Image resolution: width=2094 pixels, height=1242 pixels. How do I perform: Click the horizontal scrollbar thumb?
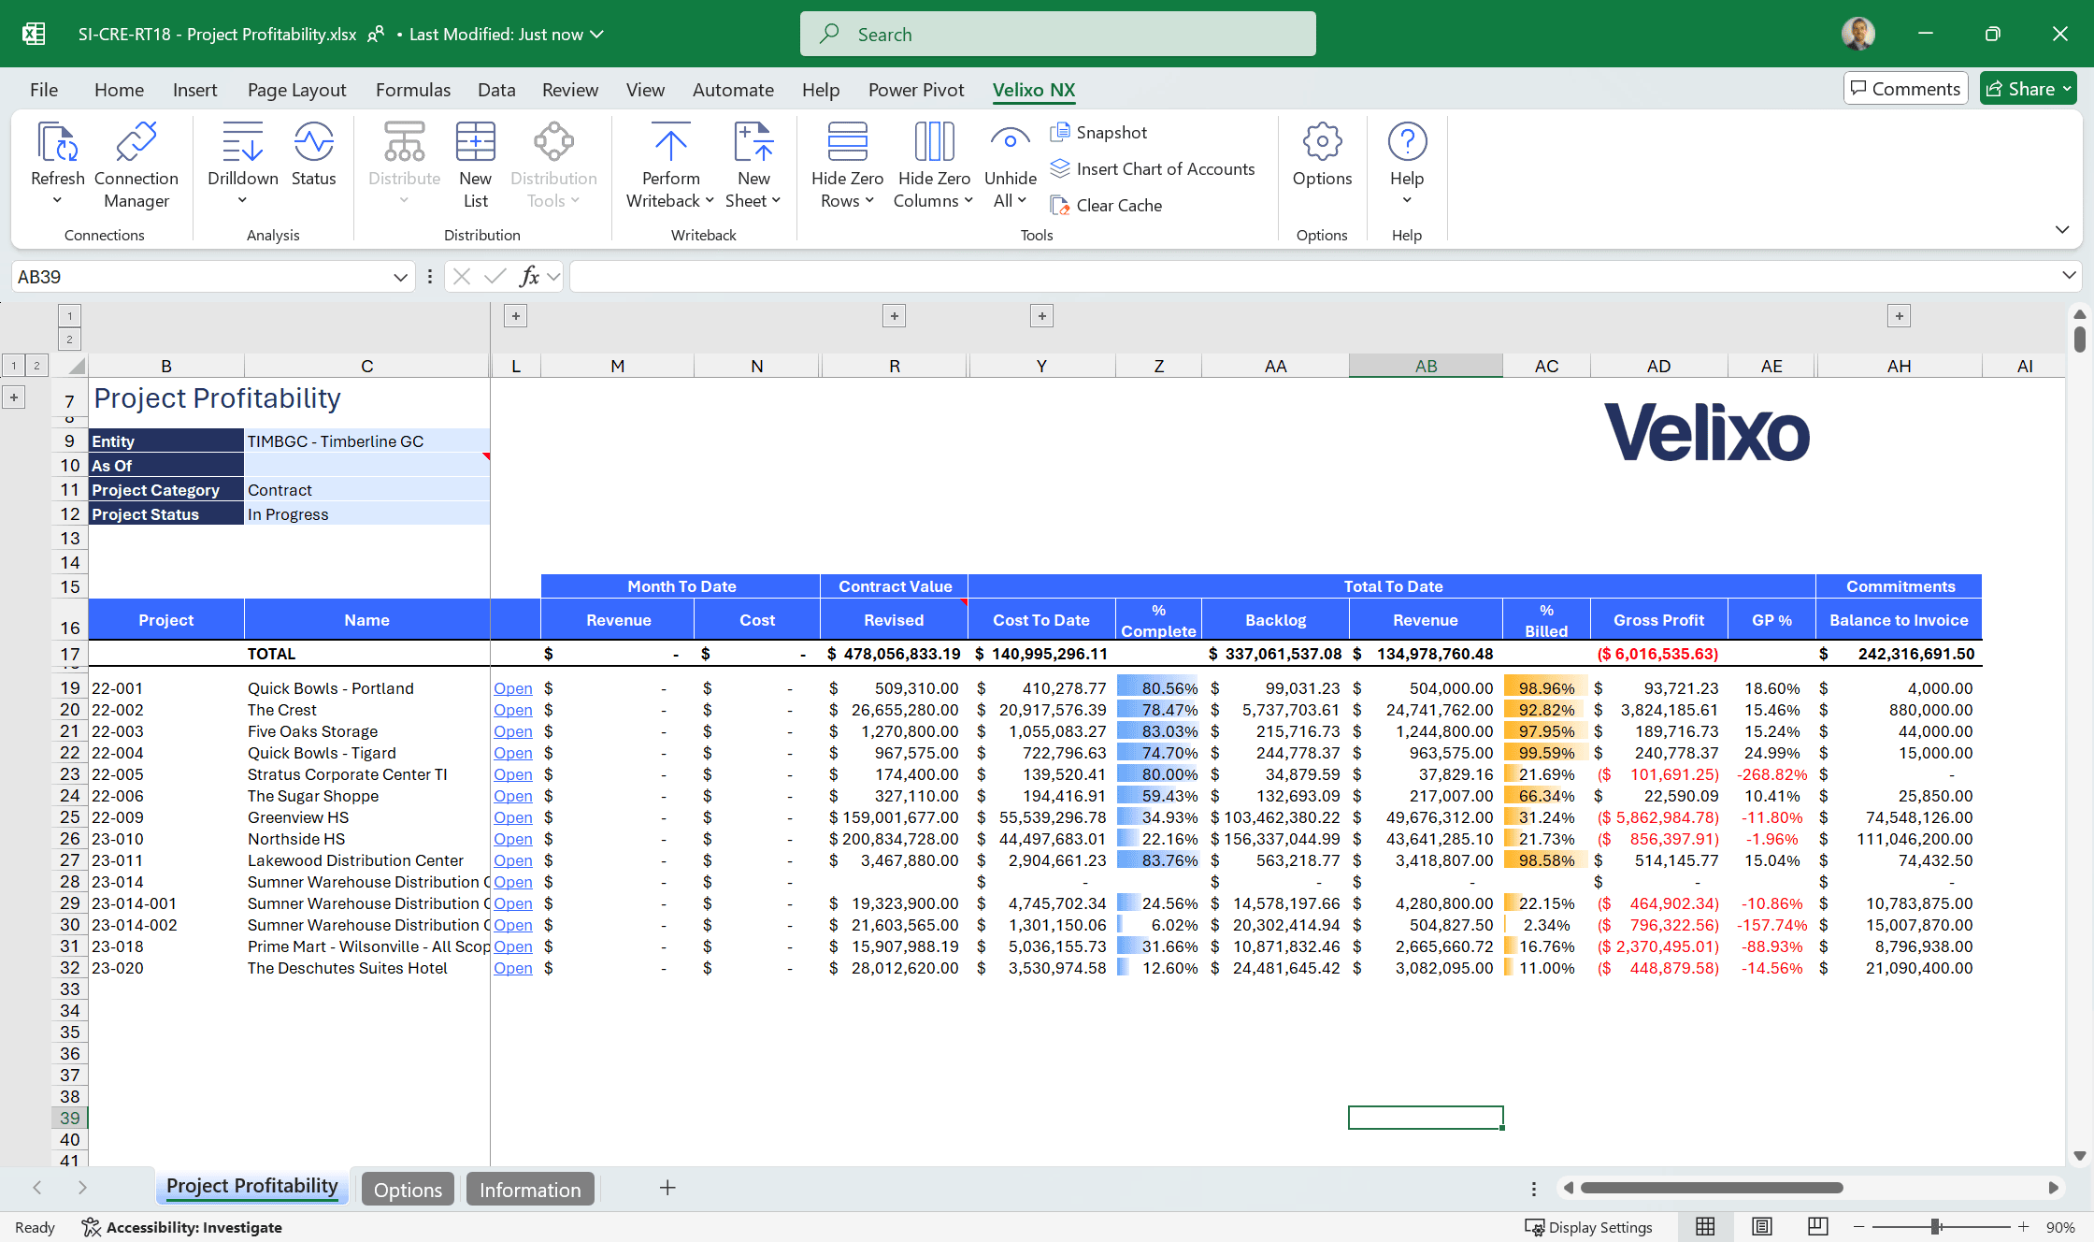tap(1712, 1188)
